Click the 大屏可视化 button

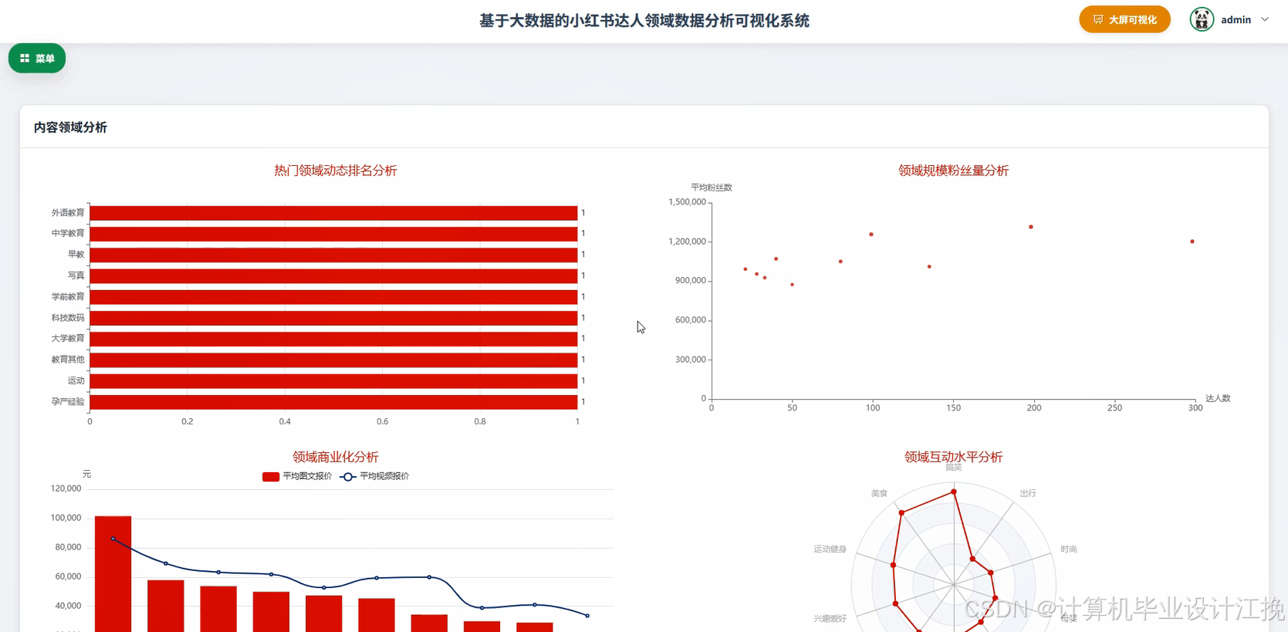(x=1124, y=19)
